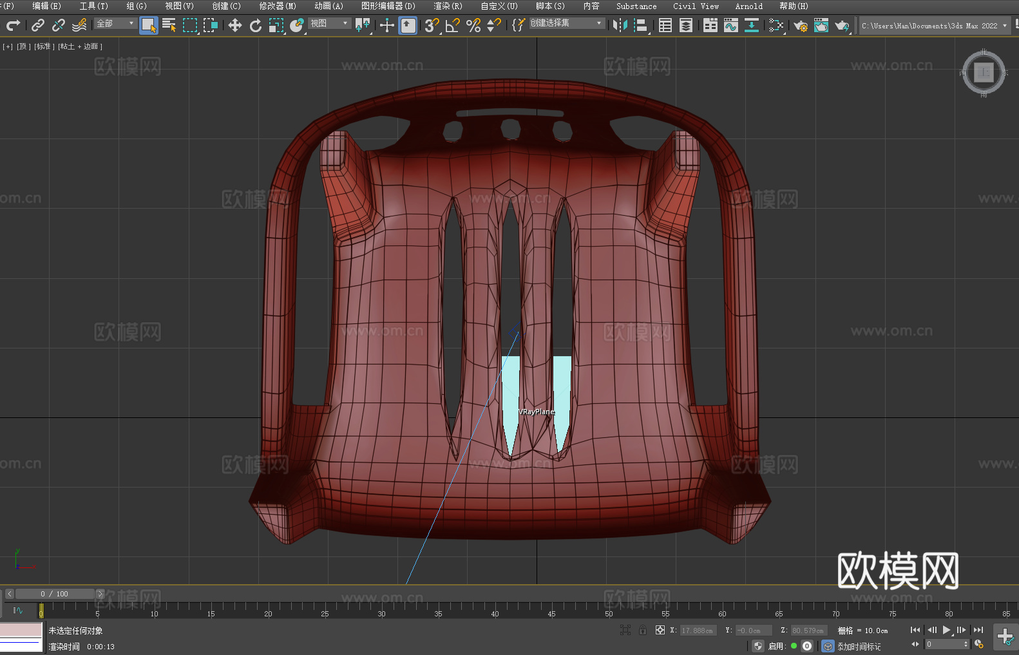The width and height of the screenshot is (1019, 655).
Task: Open the Substance menu
Action: pyautogui.click(x=636, y=6)
